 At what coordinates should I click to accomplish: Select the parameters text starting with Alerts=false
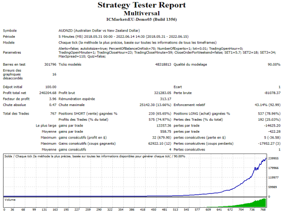tap(167, 52)
